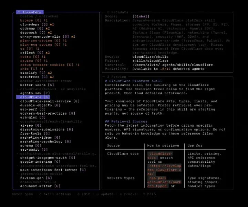248x207 pixels.
Task: Click the cloudflare/skills source value
Action: click(151, 57)
